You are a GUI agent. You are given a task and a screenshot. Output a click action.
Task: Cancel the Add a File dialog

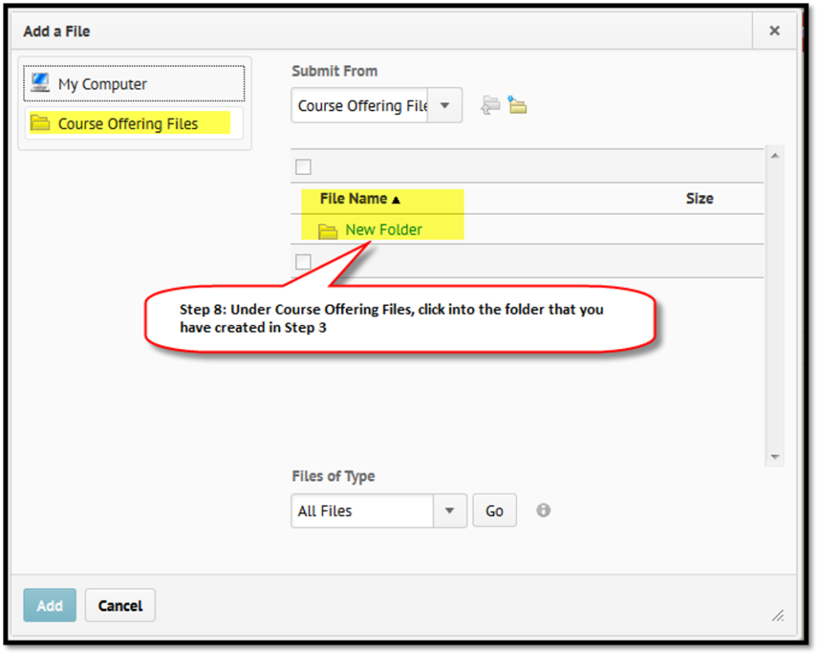(x=120, y=605)
